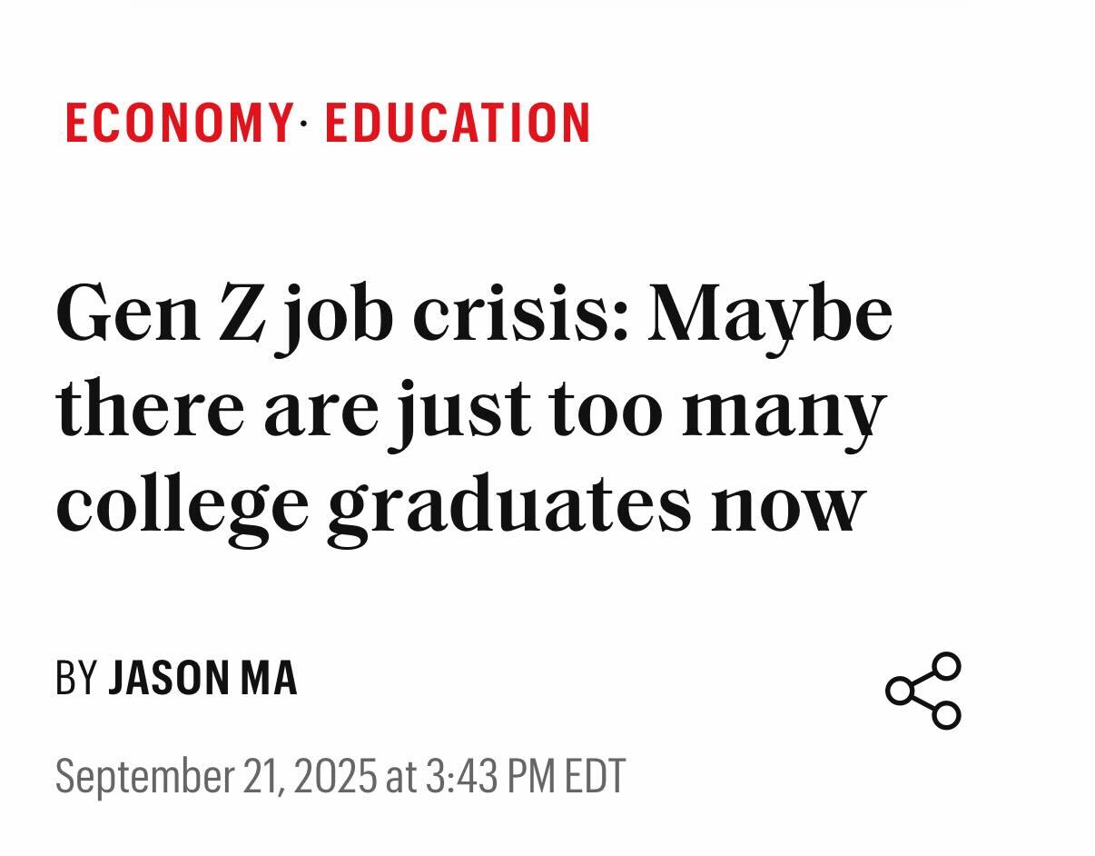Viewport: 1095px width, 856px height.
Task: Click the word 'crisis:' in the headline
Action: click(x=520, y=314)
